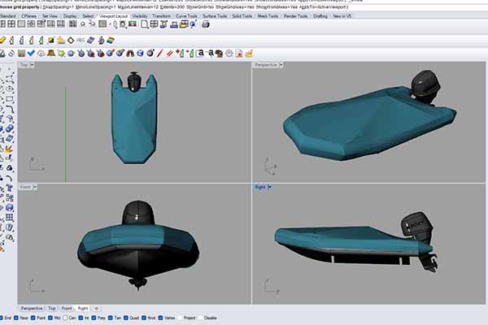Uncheck the End object snap
This screenshot has width=488, height=325.
(2, 318)
